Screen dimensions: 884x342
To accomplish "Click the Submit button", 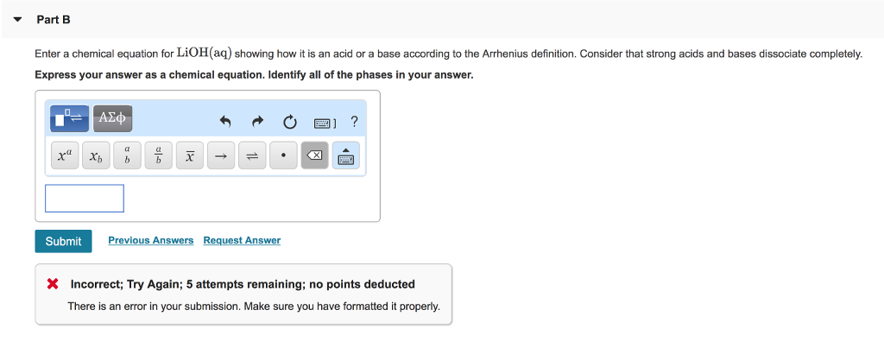I will 63,241.
